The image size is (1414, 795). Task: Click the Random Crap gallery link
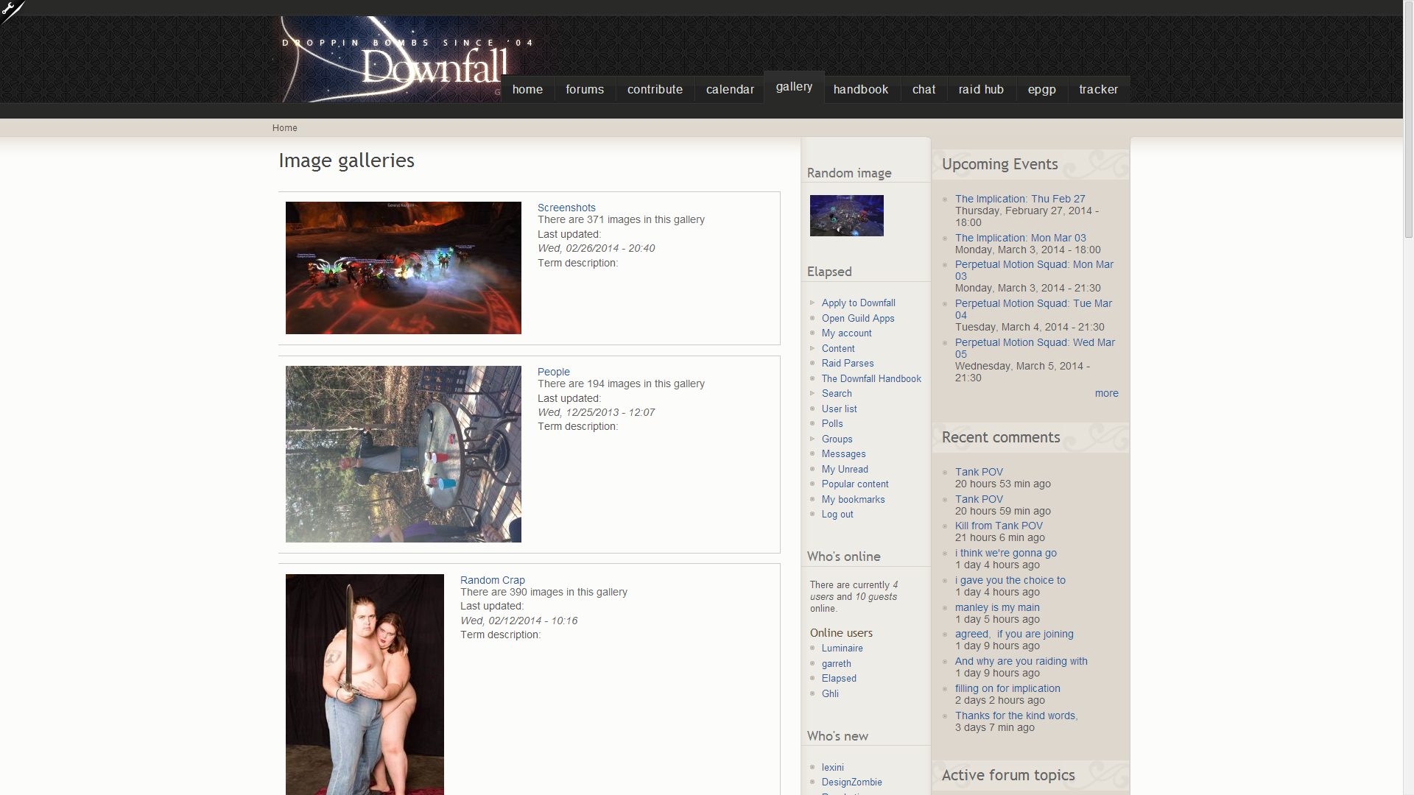coord(492,580)
